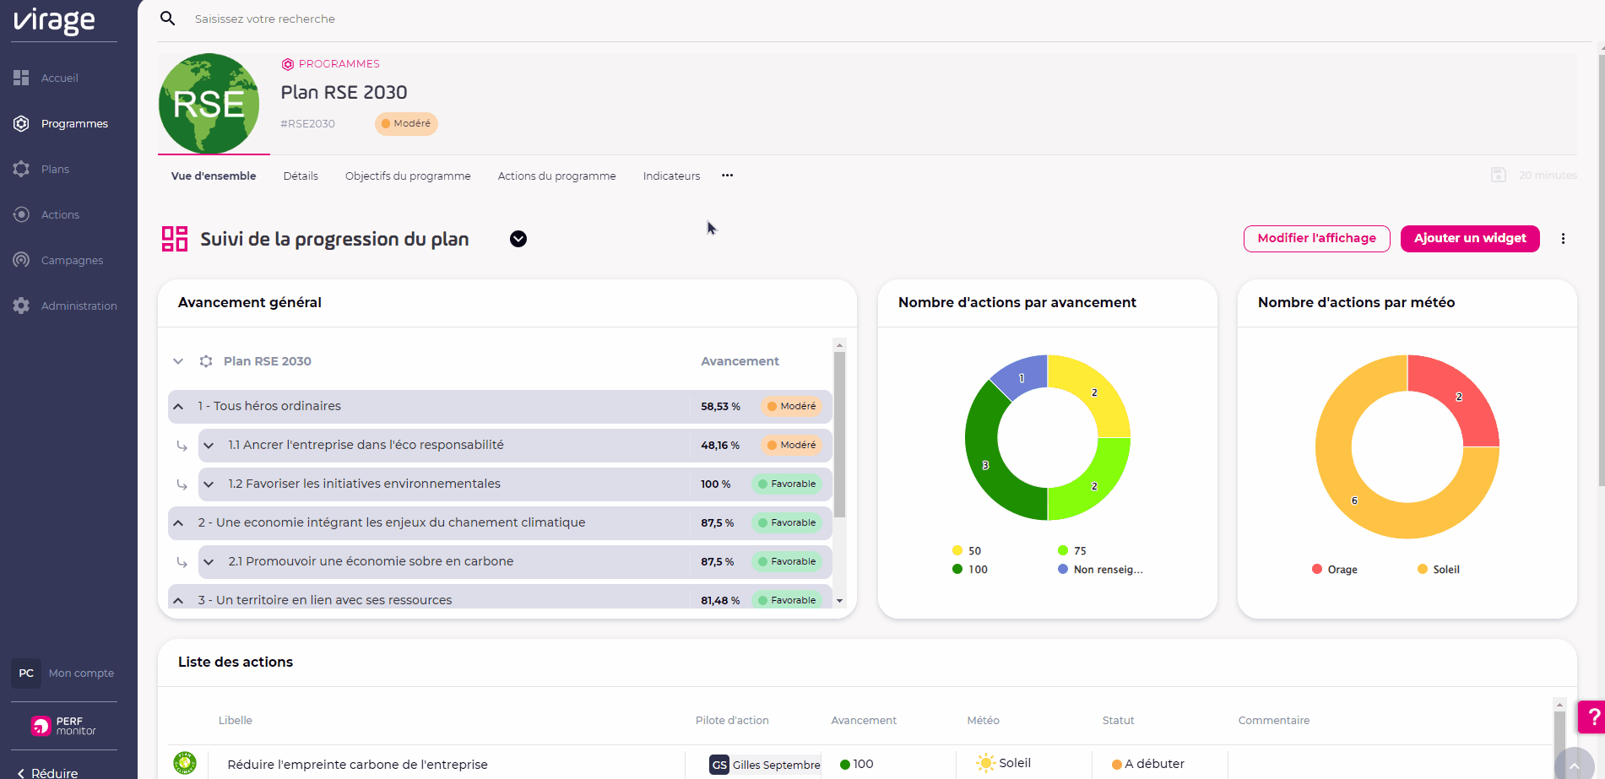Open Actions du programme tab
1605x779 pixels.
[x=556, y=176]
